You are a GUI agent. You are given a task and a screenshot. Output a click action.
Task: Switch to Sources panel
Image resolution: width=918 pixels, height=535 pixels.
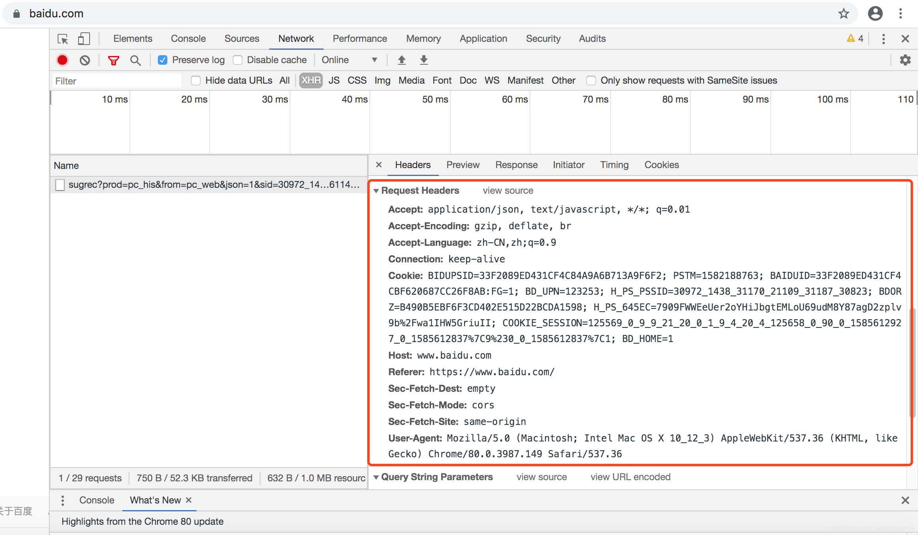click(x=242, y=39)
